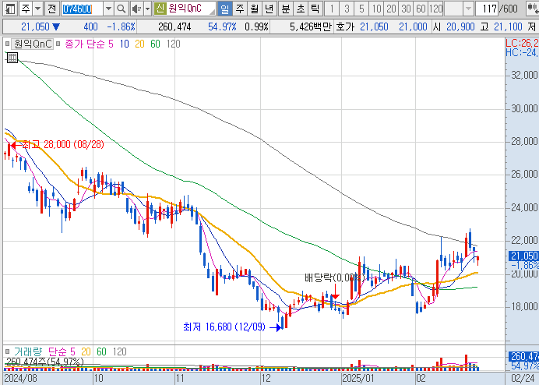Image resolution: width=539 pixels, height=385 pixels.
Task: Select interval button 1
Action: [332, 9]
